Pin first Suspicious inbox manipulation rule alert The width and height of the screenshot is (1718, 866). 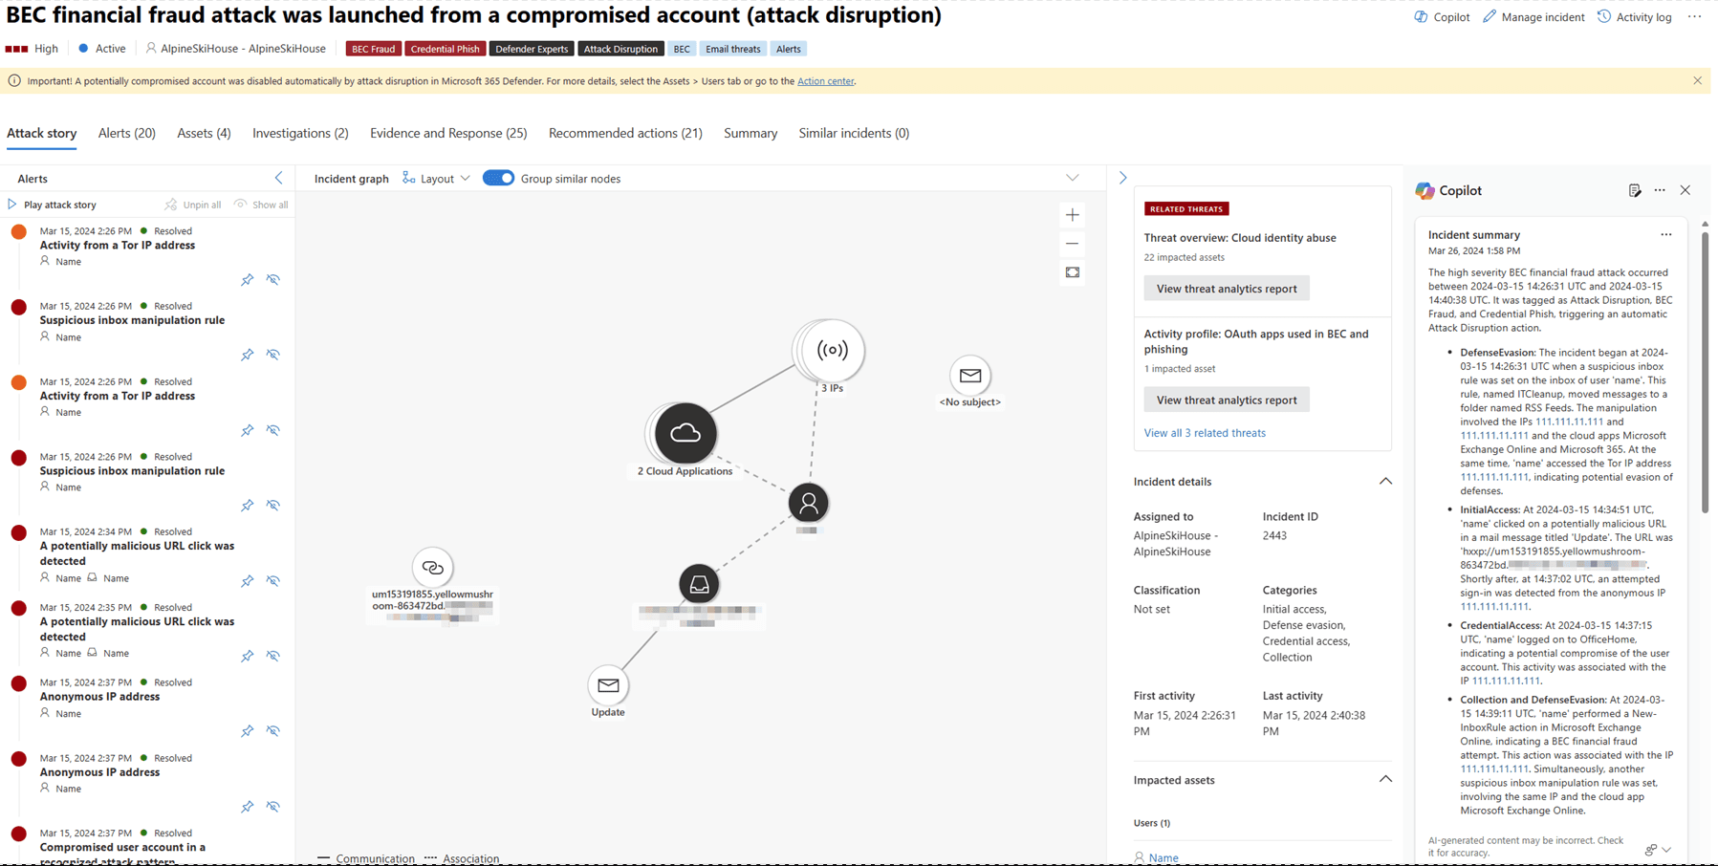tap(248, 355)
